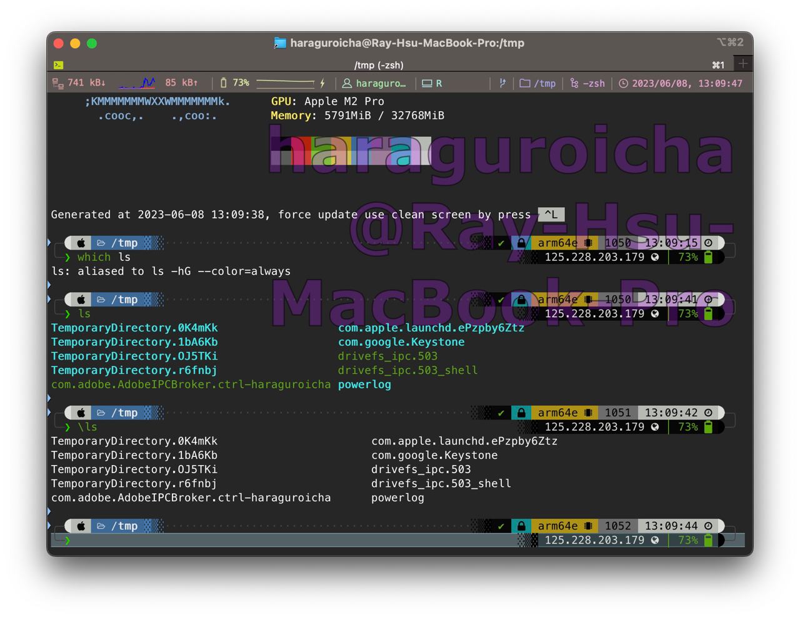Click the folder icon in the window title
This screenshot has height=618, width=800.
coord(280,43)
